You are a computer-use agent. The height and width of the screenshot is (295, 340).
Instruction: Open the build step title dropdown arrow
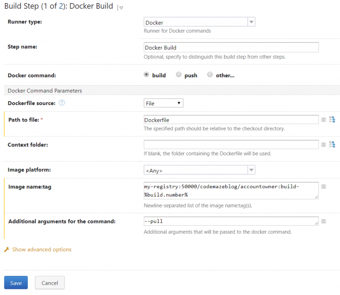(x=121, y=8)
